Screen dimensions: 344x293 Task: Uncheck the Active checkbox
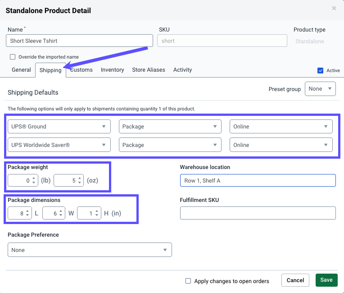coord(321,70)
